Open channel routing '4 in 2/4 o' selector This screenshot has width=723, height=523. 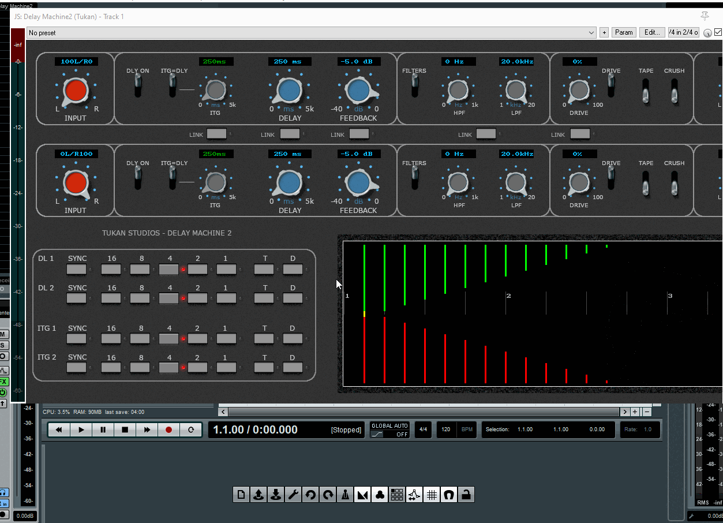(684, 32)
